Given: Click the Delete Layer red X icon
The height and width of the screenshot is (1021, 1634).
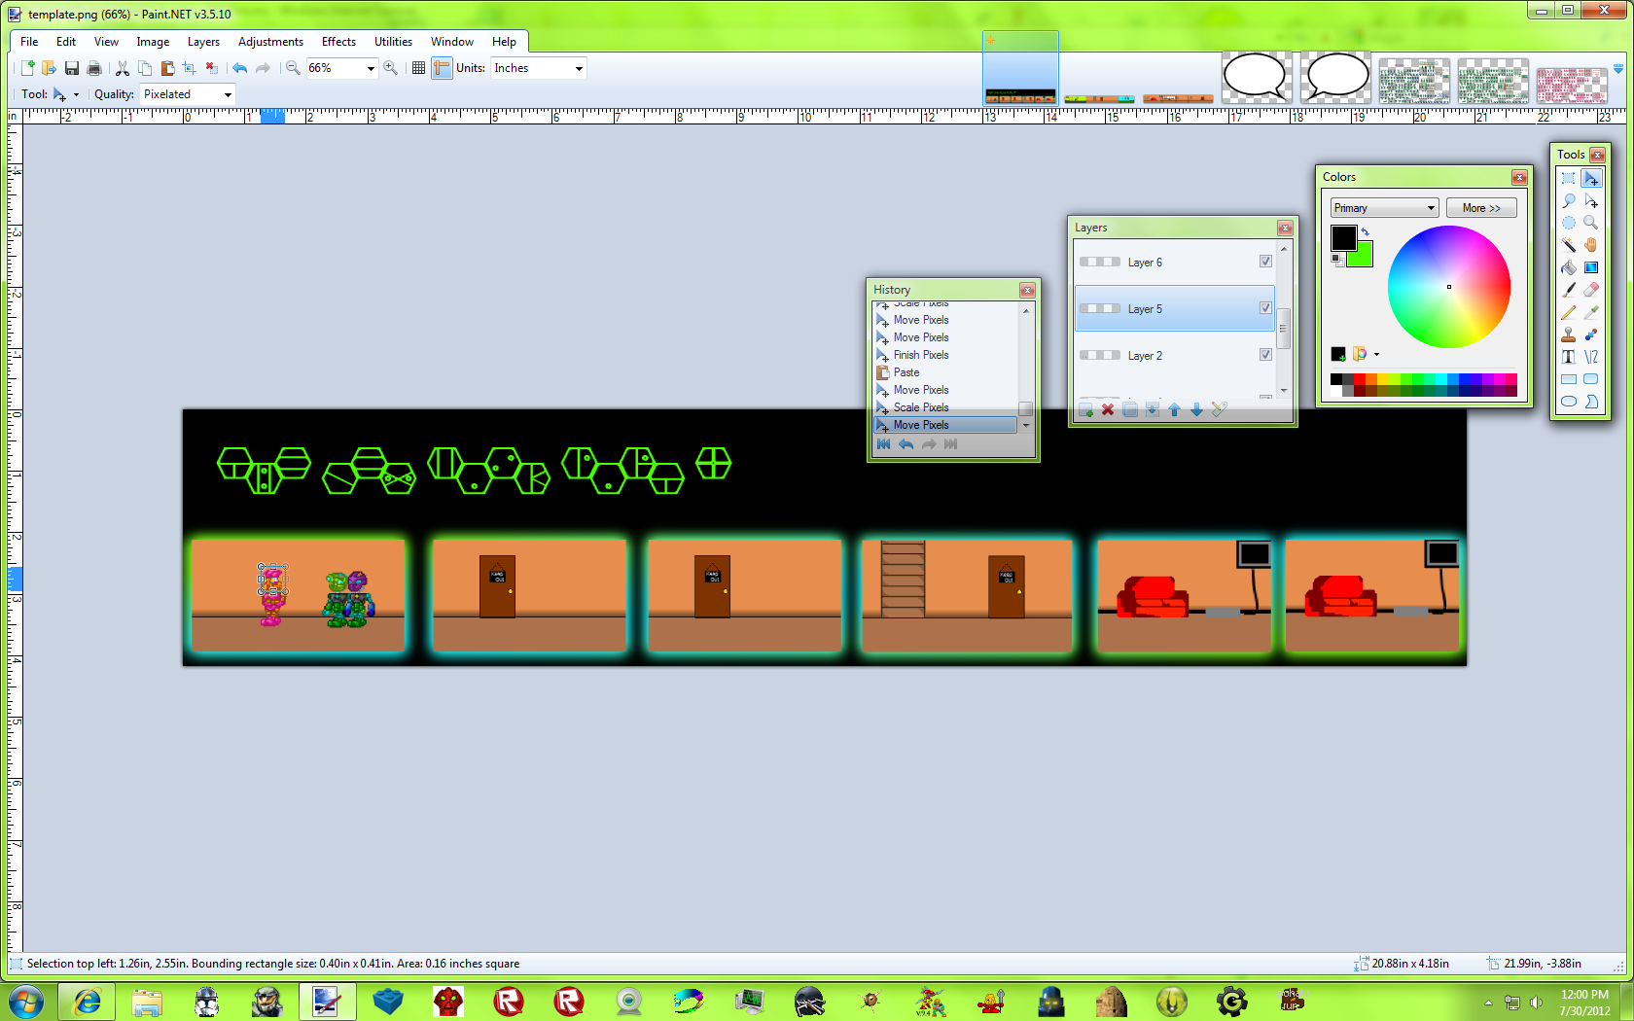Looking at the screenshot, I should (1108, 410).
